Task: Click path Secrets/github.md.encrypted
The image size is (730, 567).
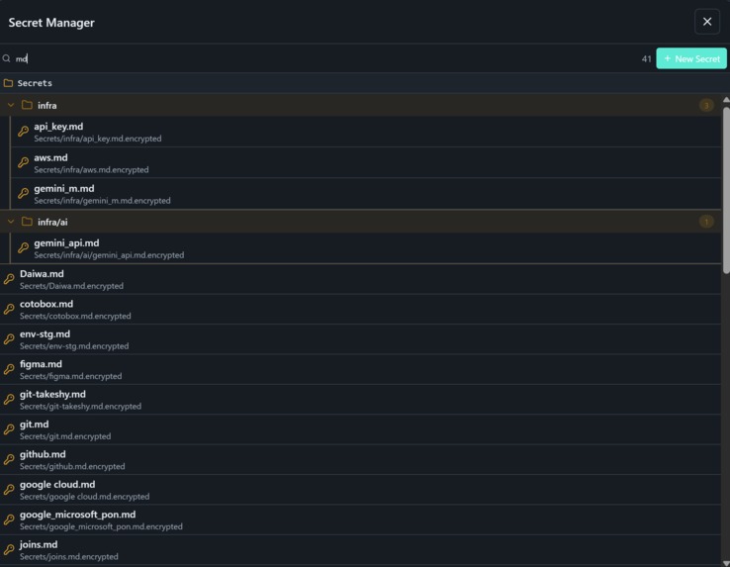Action: (72, 466)
